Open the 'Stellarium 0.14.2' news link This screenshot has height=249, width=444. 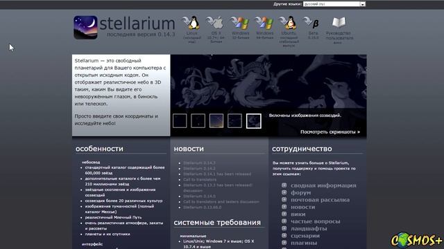199,168
